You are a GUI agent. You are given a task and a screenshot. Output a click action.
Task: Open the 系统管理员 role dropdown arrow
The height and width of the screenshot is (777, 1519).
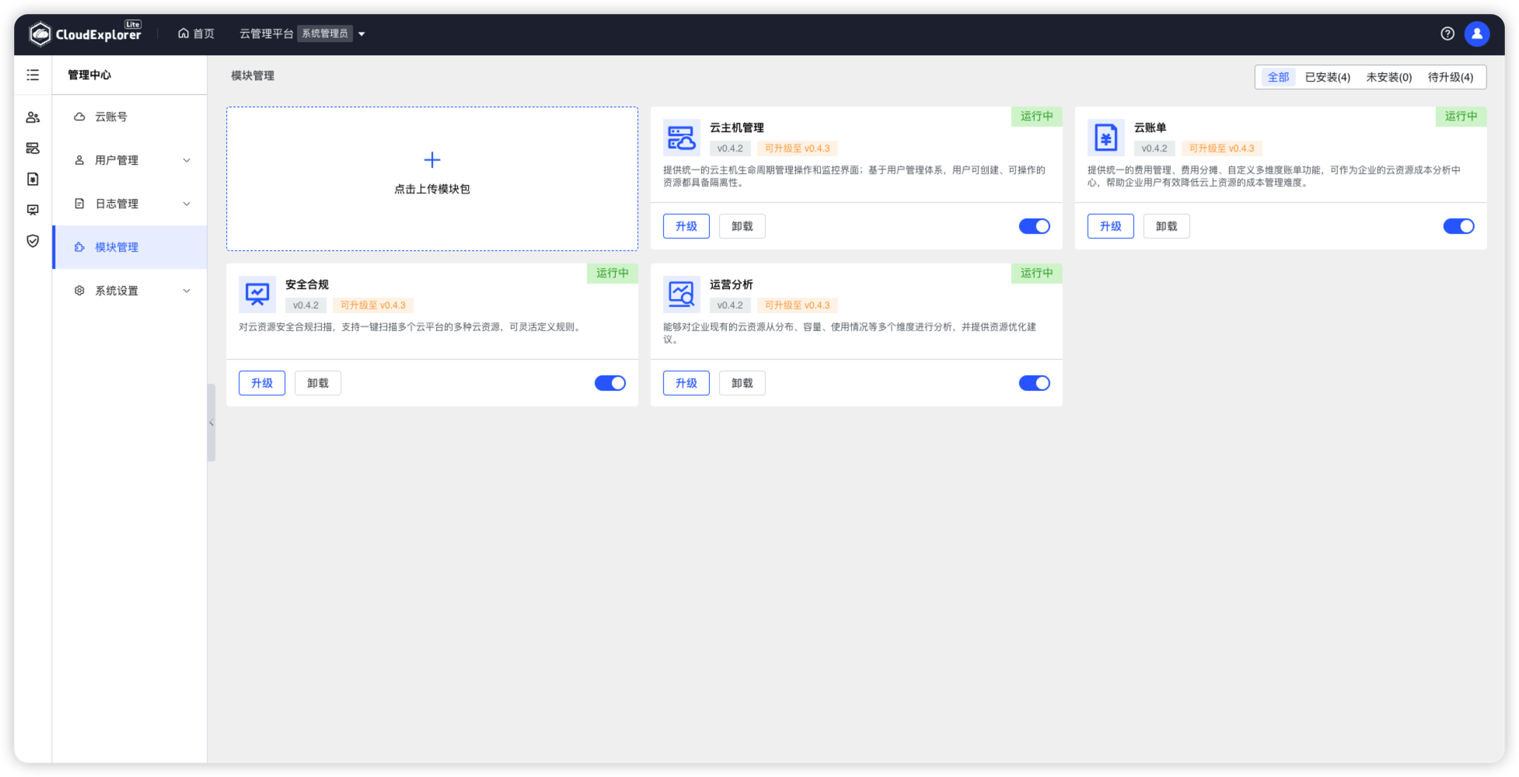pyautogui.click(x=361, y=33)
